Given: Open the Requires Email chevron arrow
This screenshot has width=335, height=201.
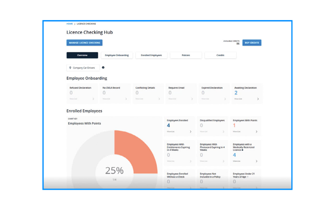Looking at the screenshot, I should pos(192,99).
